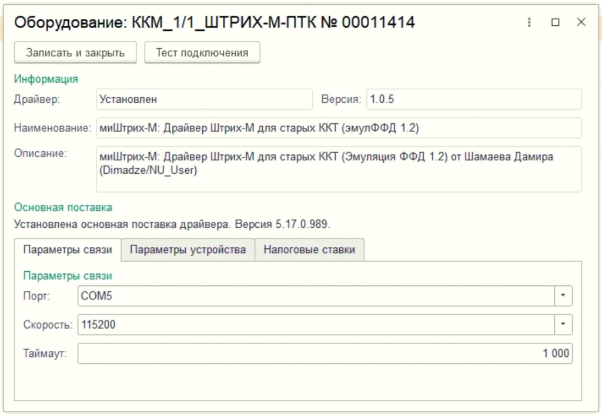Focus the Таймаут input field
Viewport: 602px width, 415px height.
(x=325, y=353)
